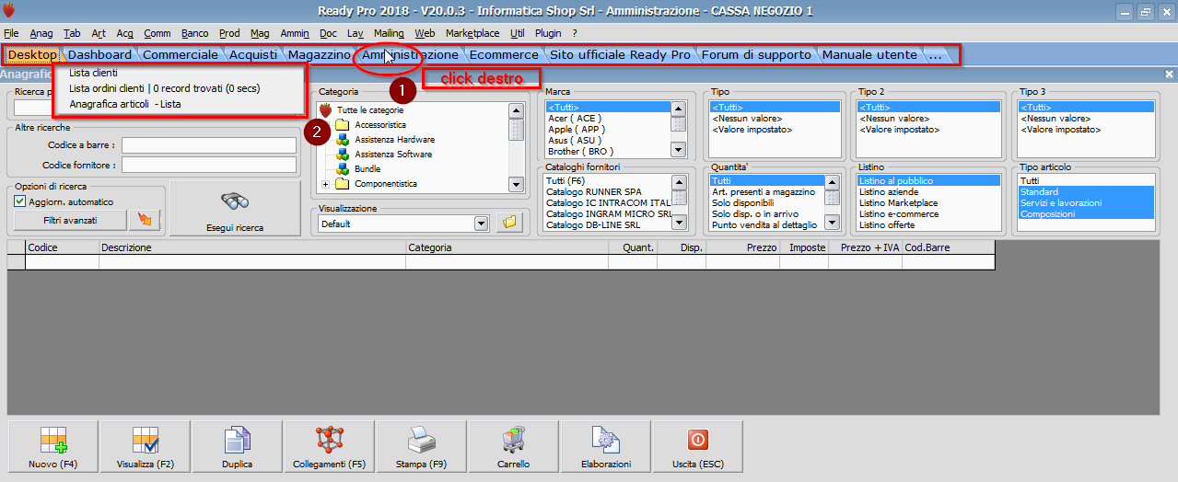Open the File menu

[x=11, y=32]
